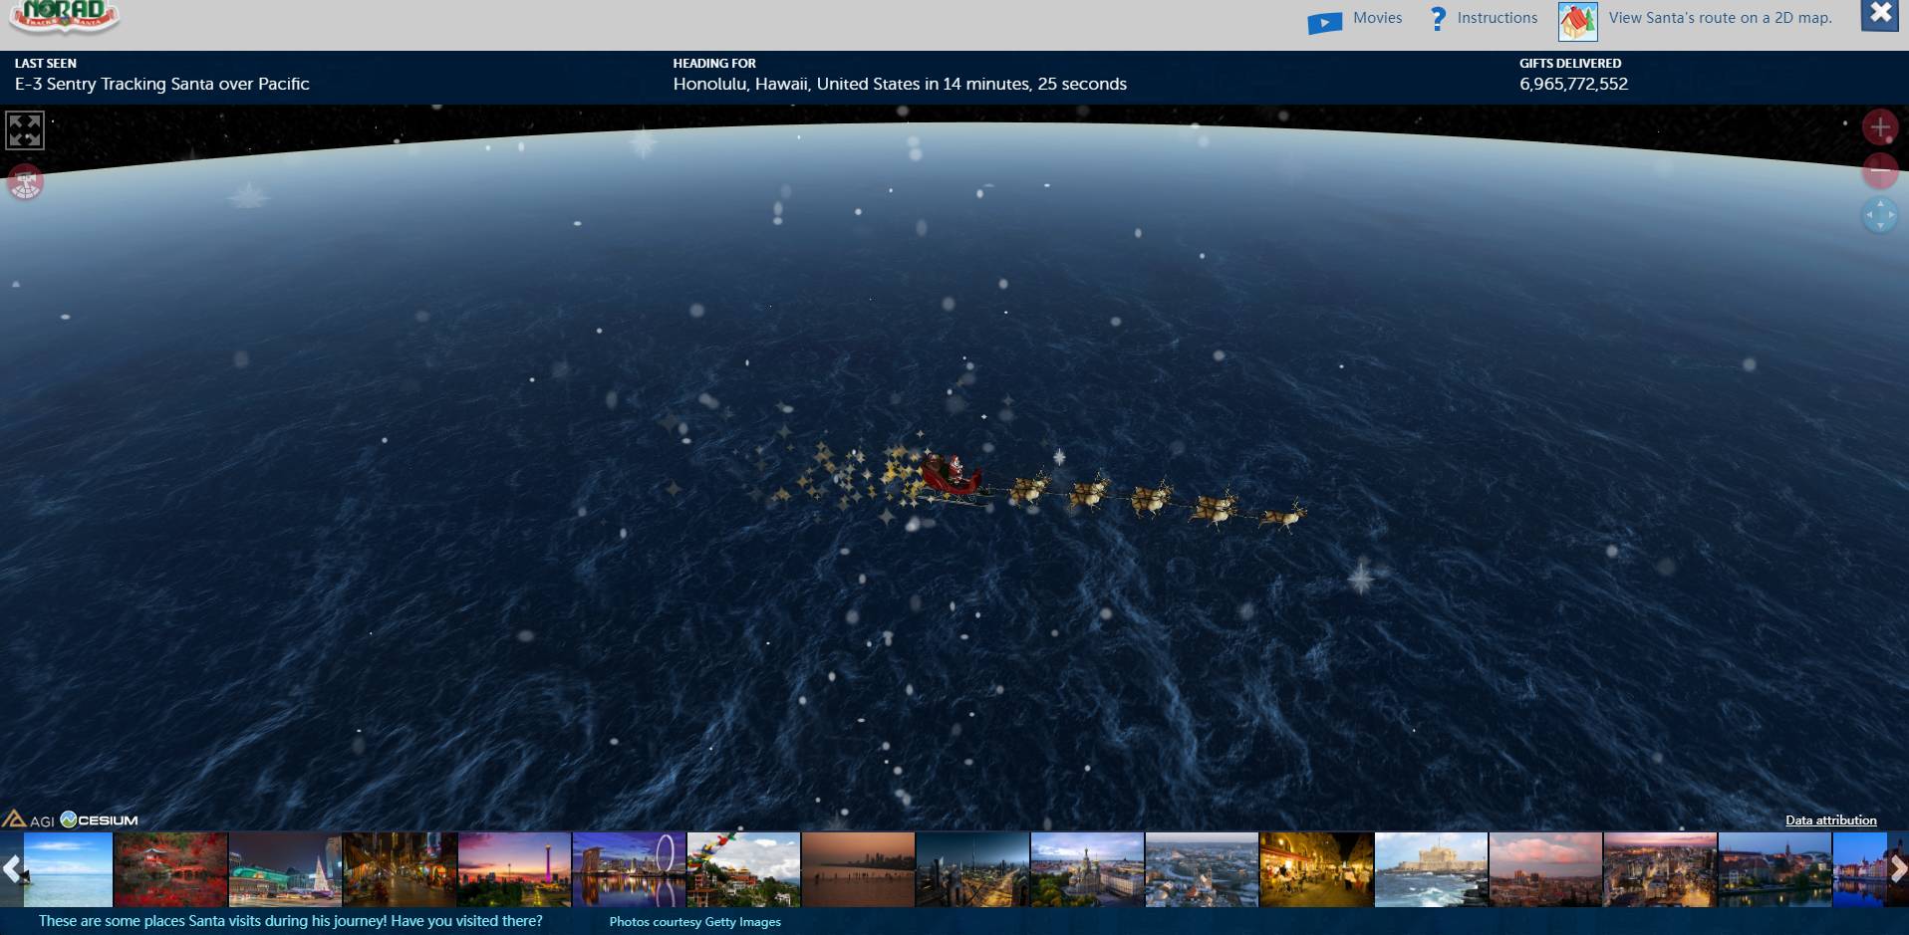Image resolution: width=1909 pixels, height=935 pixels.
Task: Open the Movies video icon
Action: click(x=1324, y=22)
